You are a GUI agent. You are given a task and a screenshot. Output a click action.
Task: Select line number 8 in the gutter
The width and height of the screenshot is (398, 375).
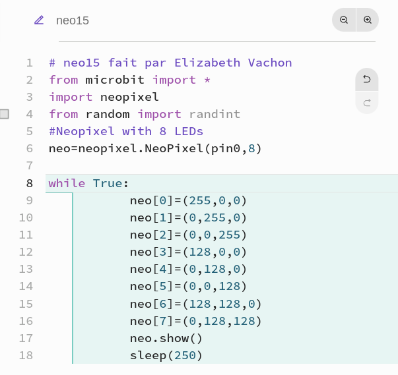[x=30, y=183]
